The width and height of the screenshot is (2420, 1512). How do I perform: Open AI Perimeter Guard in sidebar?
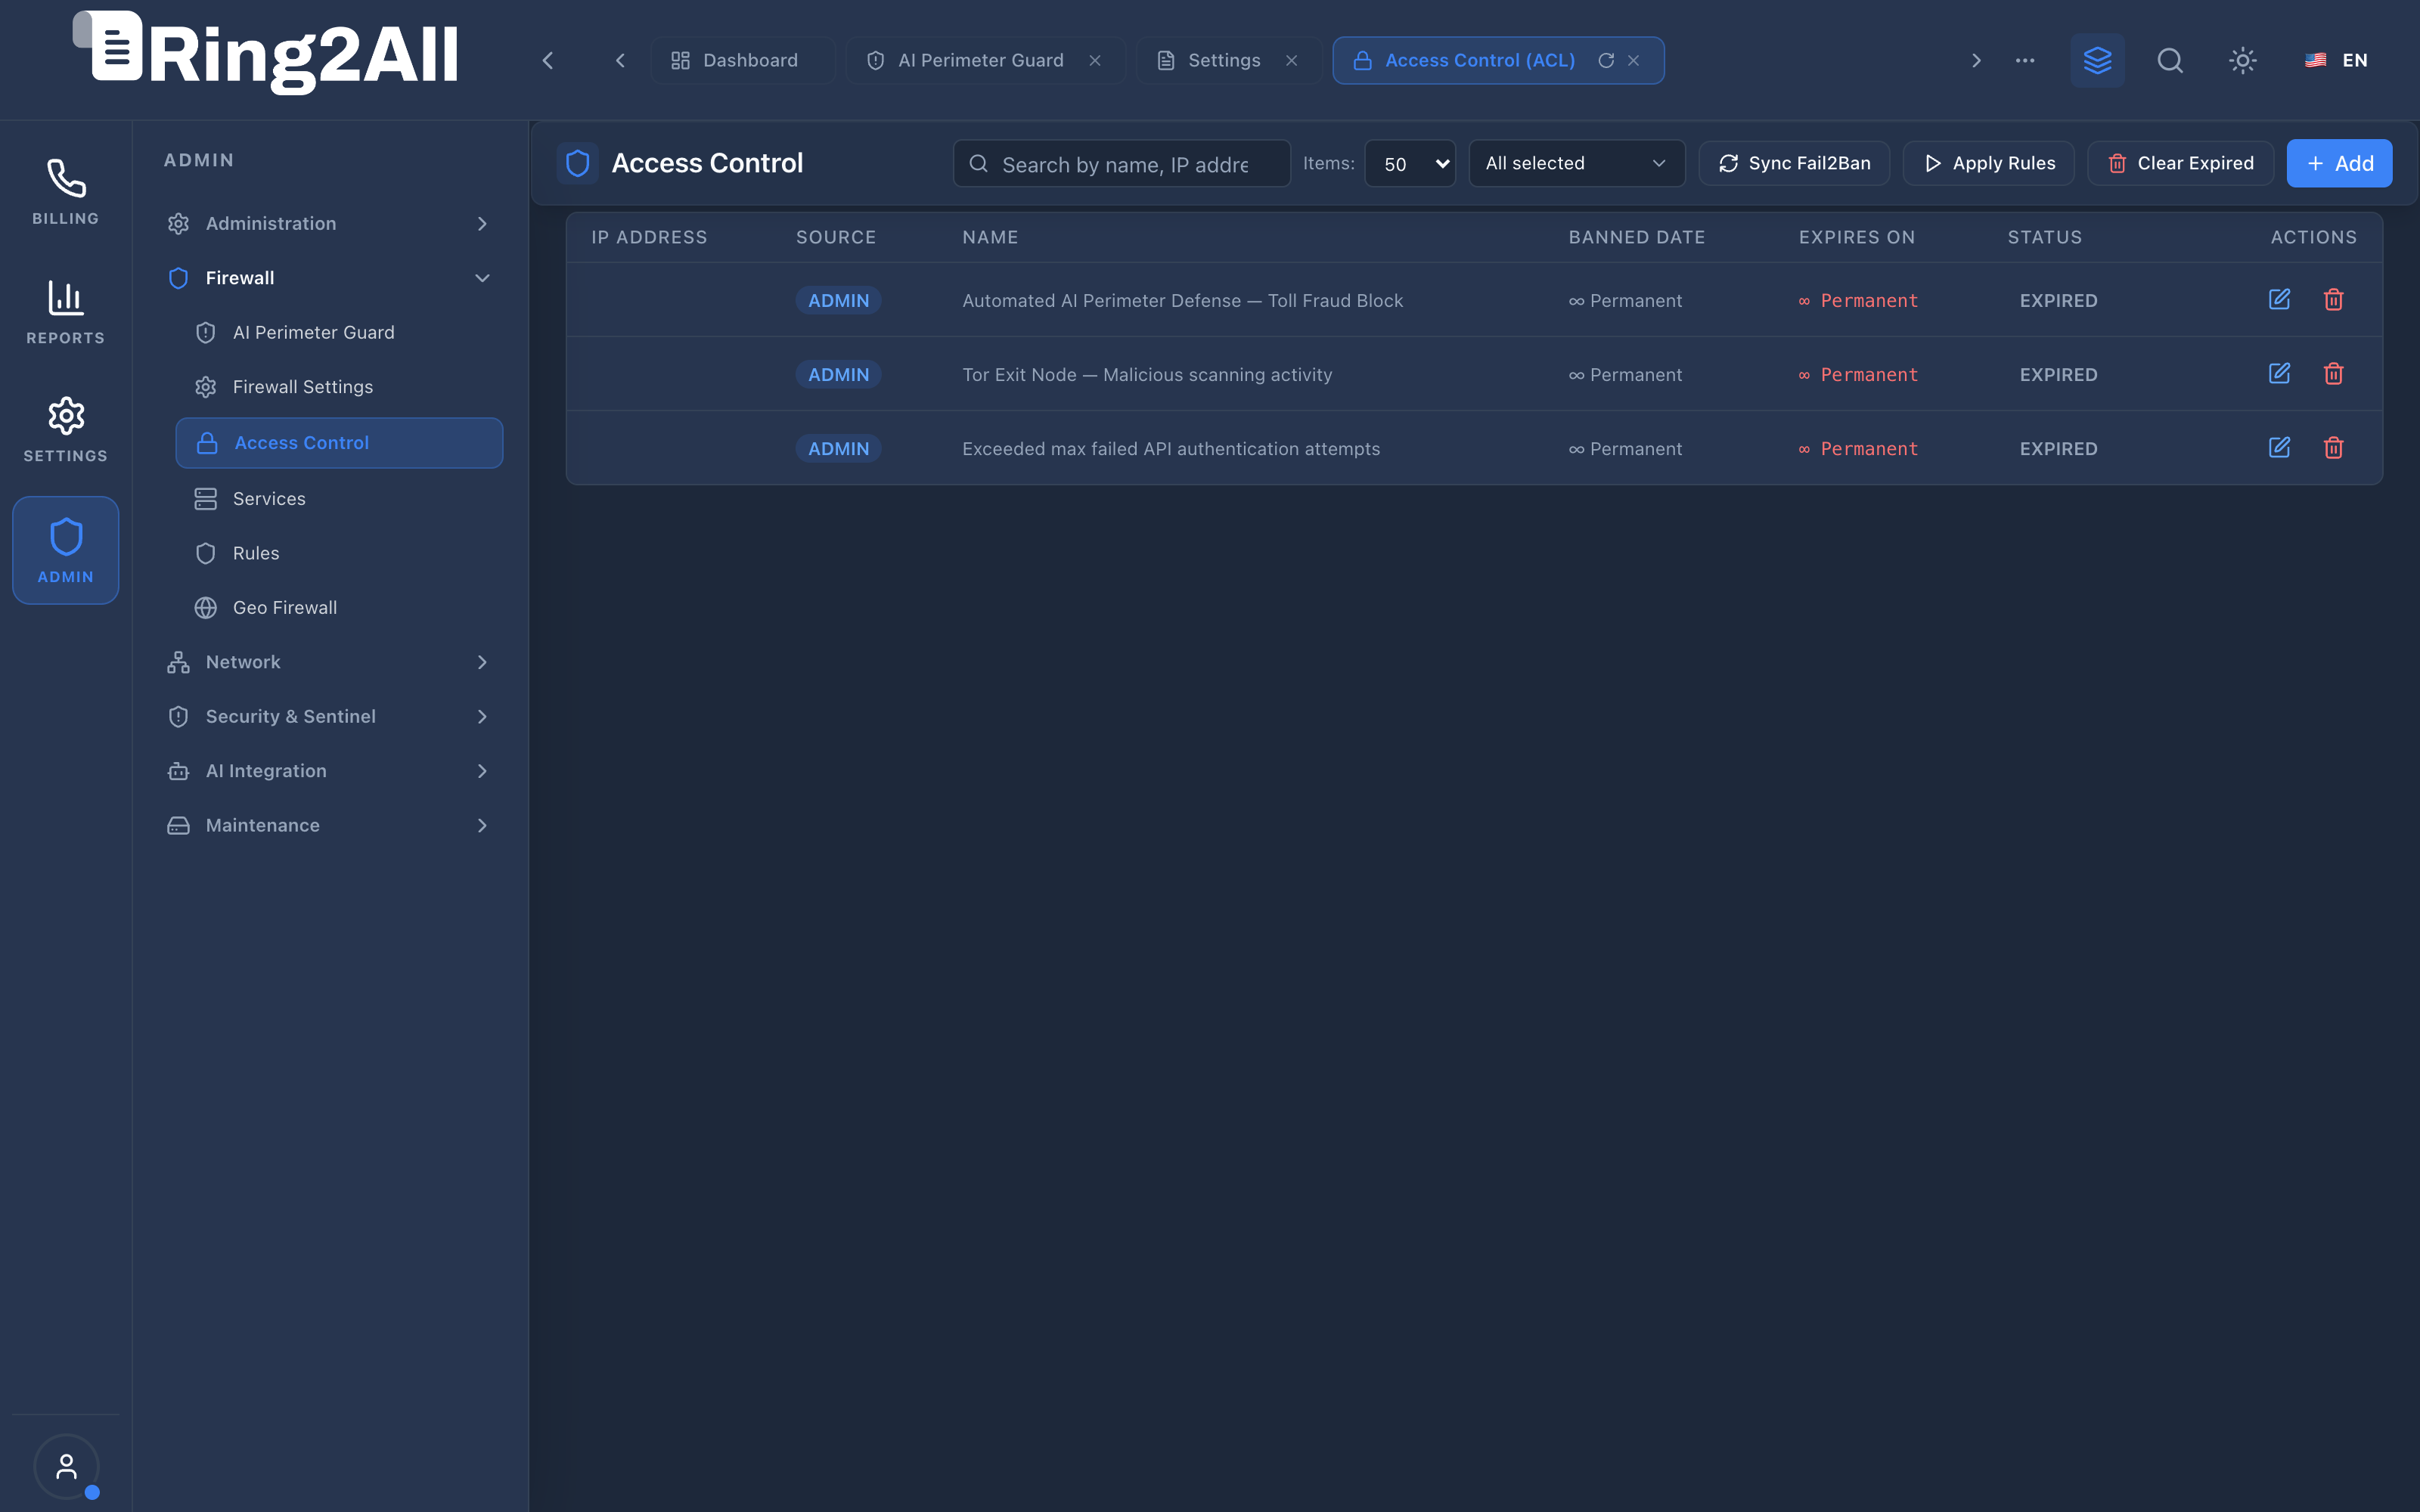(339, 332)
